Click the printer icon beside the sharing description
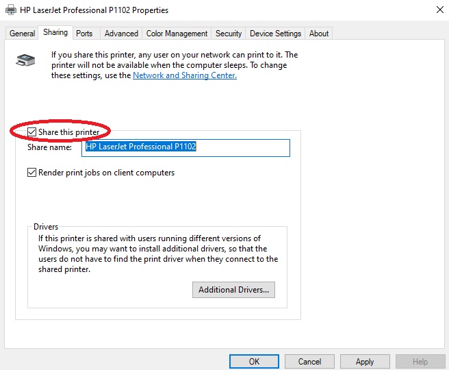 tap(24, 60)
